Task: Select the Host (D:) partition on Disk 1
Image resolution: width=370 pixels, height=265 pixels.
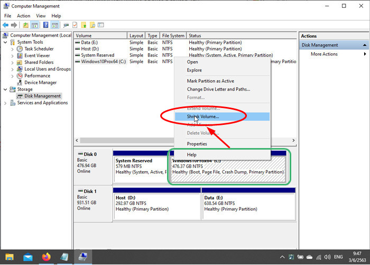Action: tap(157, 204)
